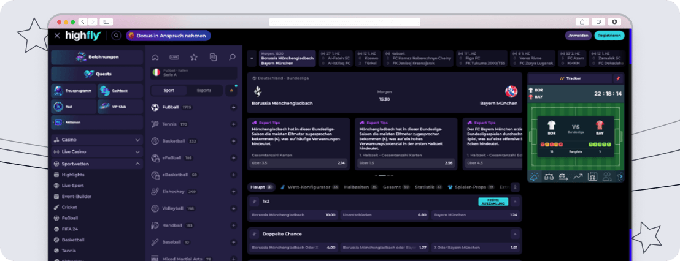
Task: Click Anmelden login button
Action: (x=578, y=36)
